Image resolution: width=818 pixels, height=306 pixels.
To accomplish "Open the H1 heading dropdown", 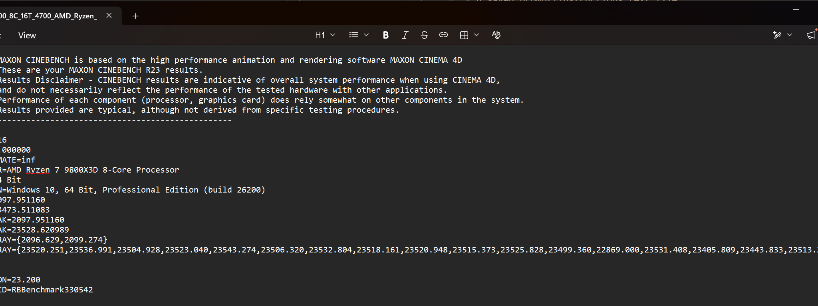I will (325, 35).
